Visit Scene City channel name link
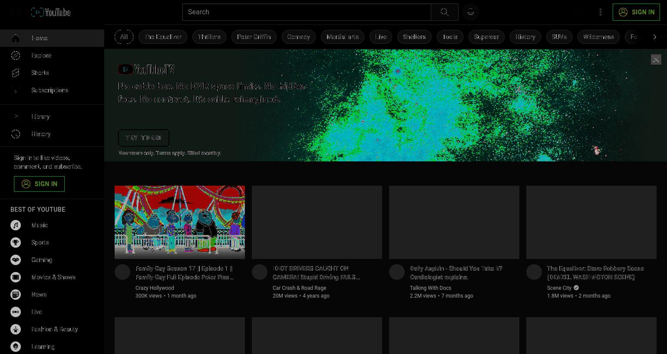667x354 pixels. [x=559, y=288]
